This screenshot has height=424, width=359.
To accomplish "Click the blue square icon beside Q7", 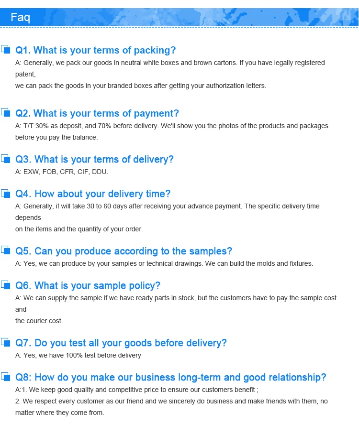I will (x=6, y=342).
